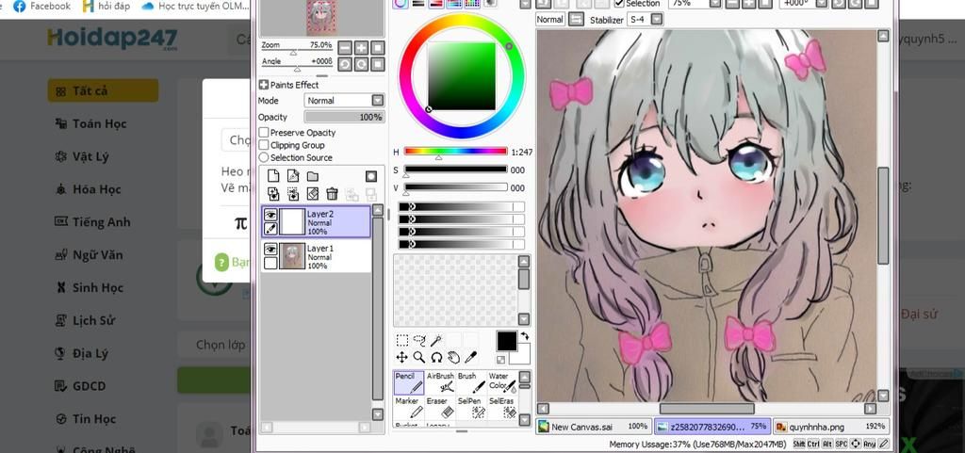Select the SelPen tool
This screenshot has width=965, height=453.
[x=471, y=408]
